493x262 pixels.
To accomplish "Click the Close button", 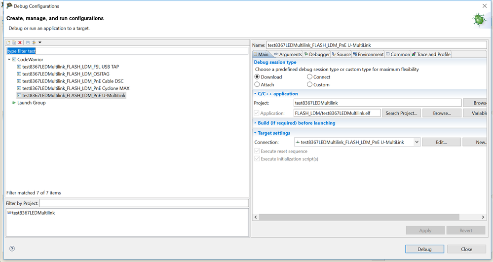I will 466,249.
